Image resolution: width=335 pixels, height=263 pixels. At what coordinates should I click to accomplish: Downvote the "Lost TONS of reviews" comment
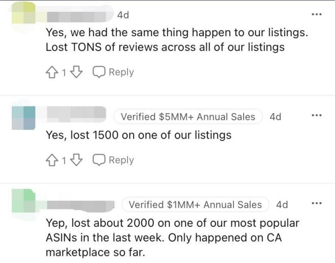coord(76,72)
